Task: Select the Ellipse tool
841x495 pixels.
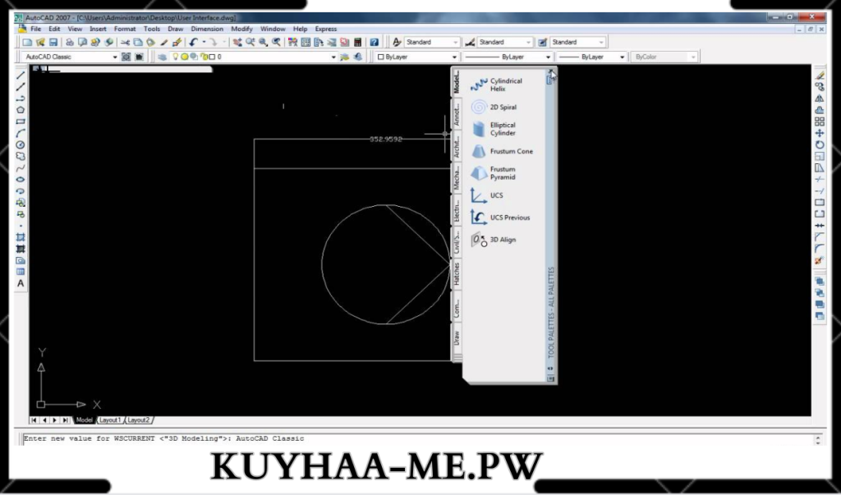Action: coord(21,180)
